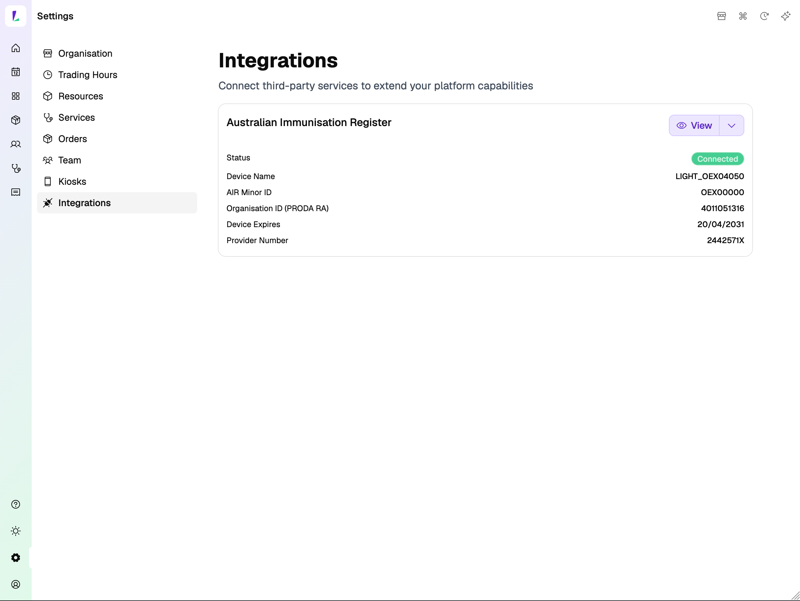Click the Provider Number label
The image size is (800, 601).
[x=257, y=240]
